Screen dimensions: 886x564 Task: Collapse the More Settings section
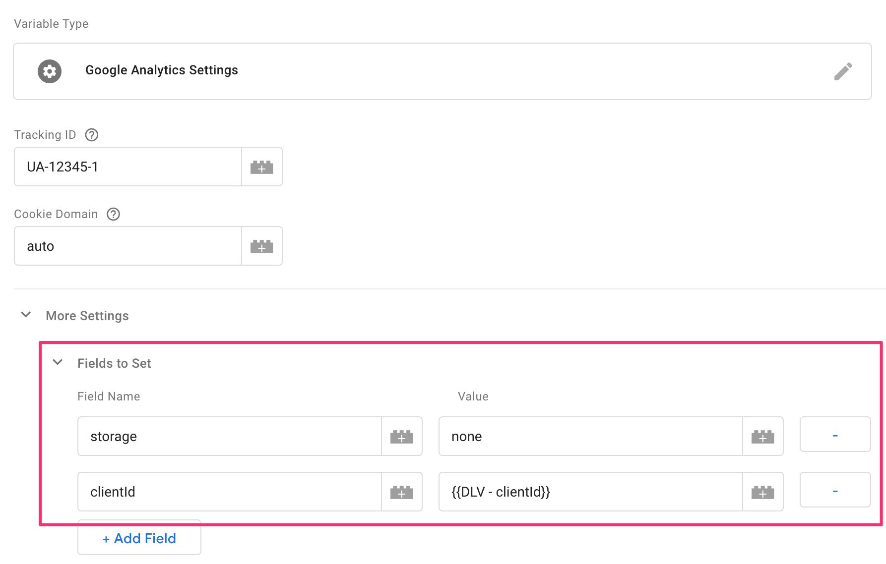coord(26,315)
